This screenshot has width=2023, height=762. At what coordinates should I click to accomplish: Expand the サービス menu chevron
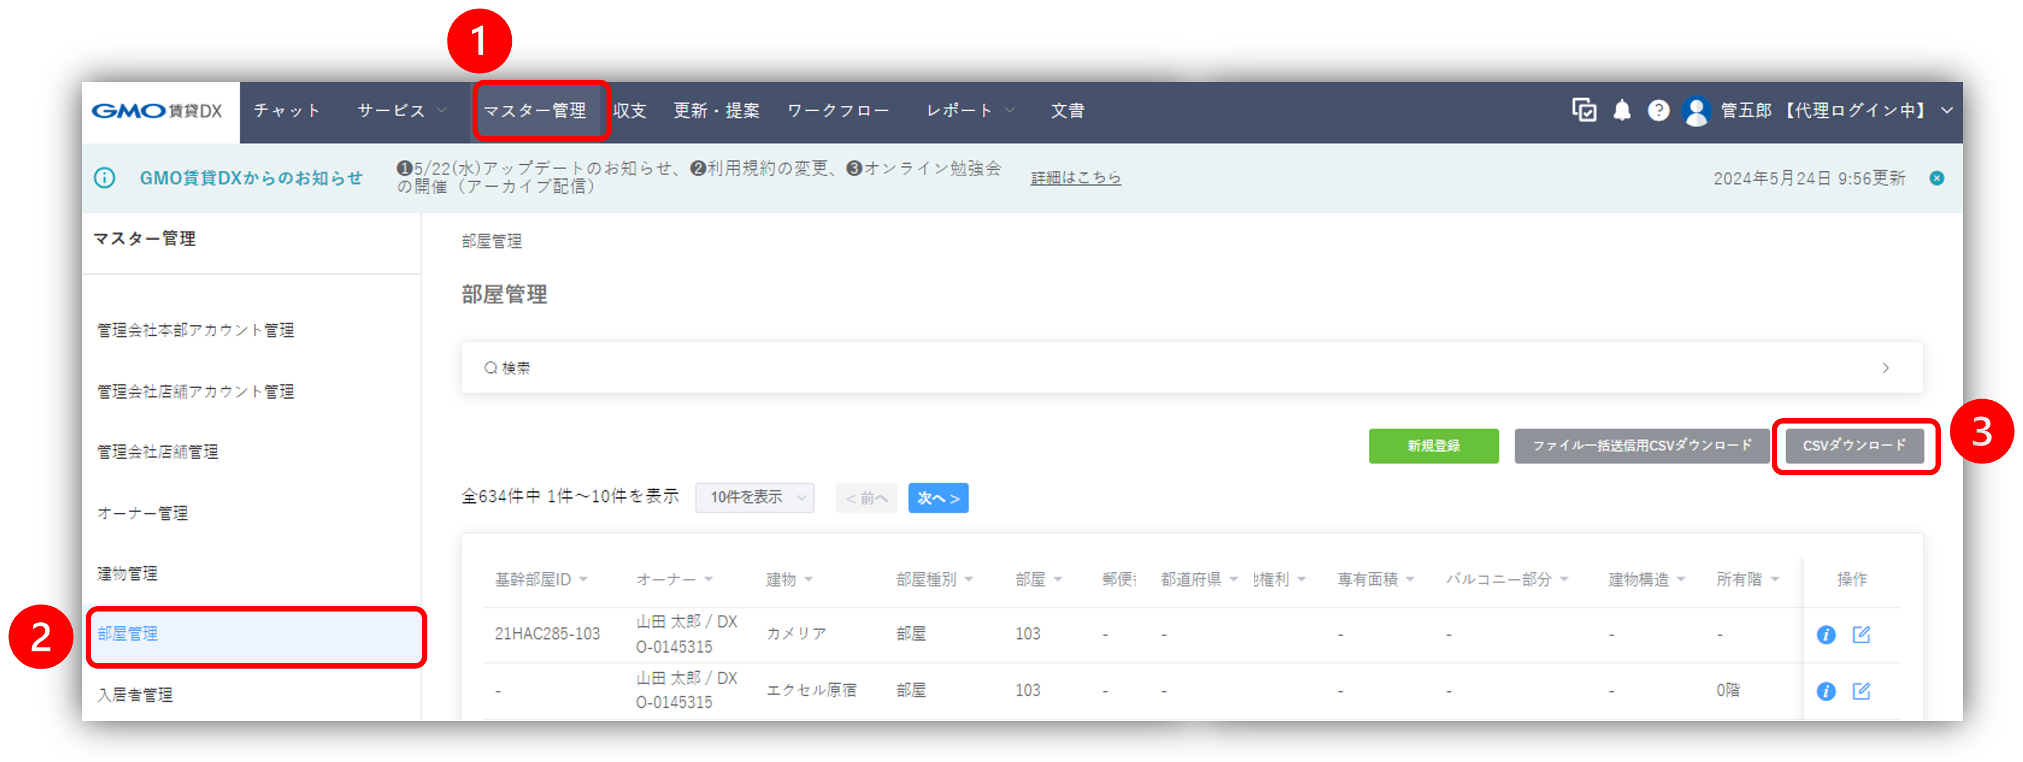(x=443, y=111)
